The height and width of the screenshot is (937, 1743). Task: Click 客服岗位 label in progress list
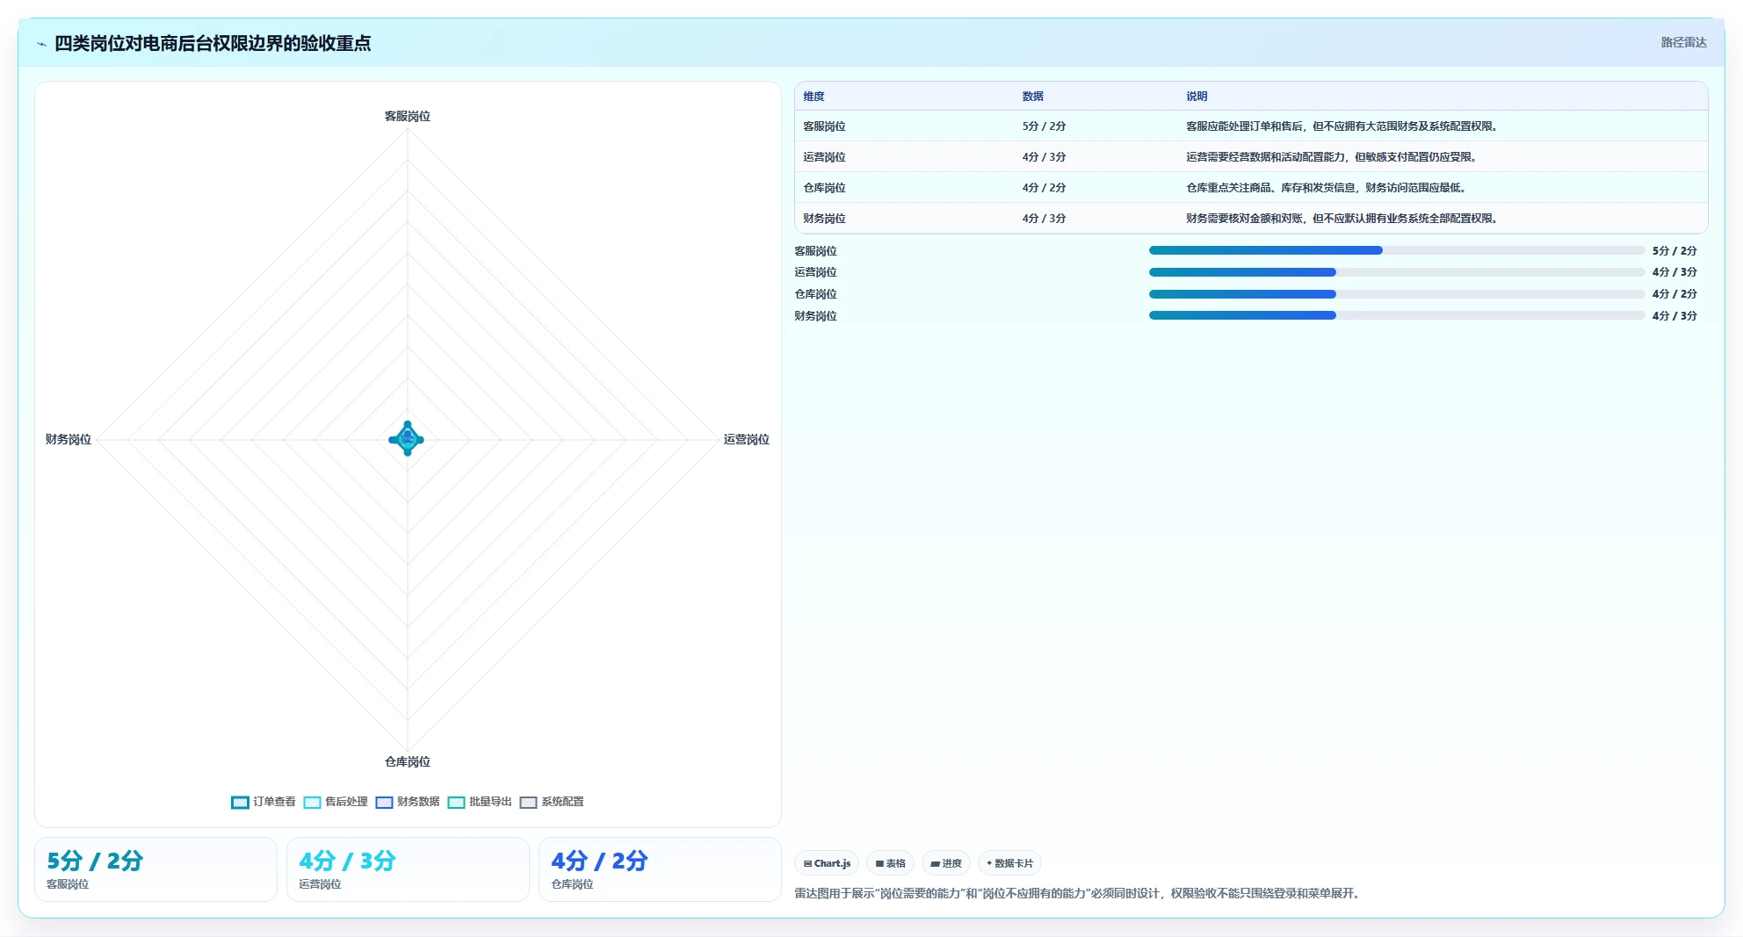click(x=815, y=251)
